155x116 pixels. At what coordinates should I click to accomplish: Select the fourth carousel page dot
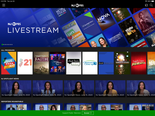tap(7, 45)
